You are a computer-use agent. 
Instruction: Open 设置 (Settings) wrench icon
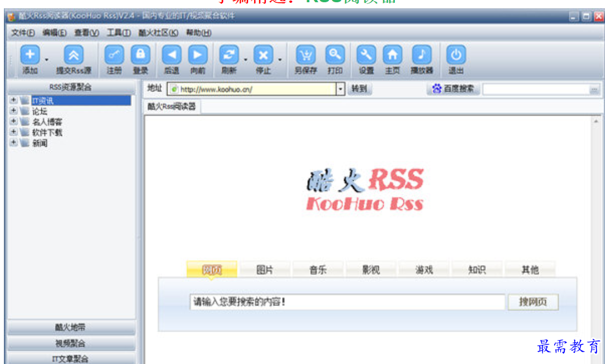coord(366,55)
